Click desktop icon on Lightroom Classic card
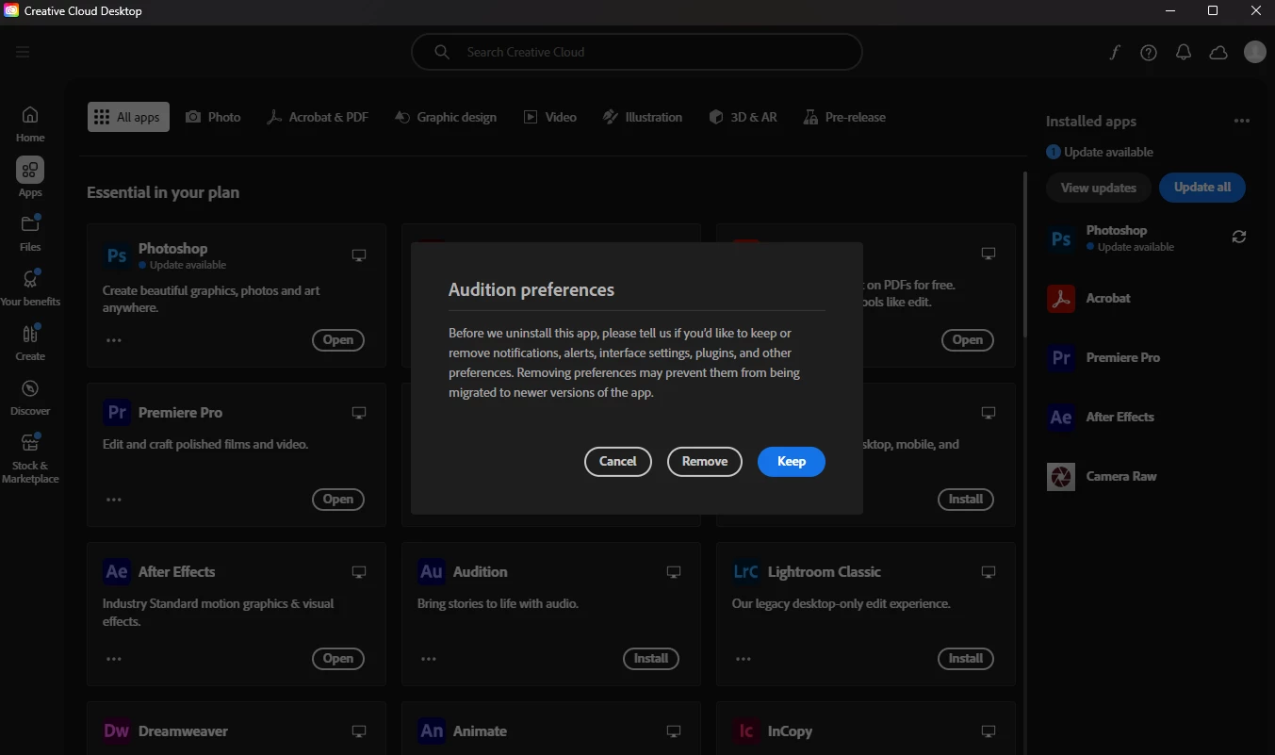1275x755 pixels. (x=989, y=572)
